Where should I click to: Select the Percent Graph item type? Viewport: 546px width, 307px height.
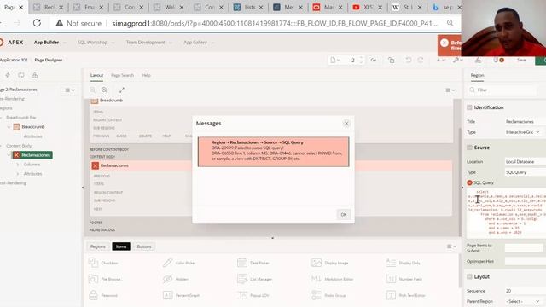click(x=181, y=295)
